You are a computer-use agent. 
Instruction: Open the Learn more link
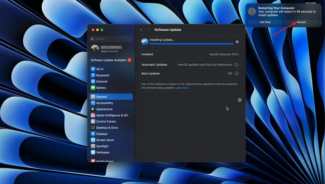click(182, 88)
